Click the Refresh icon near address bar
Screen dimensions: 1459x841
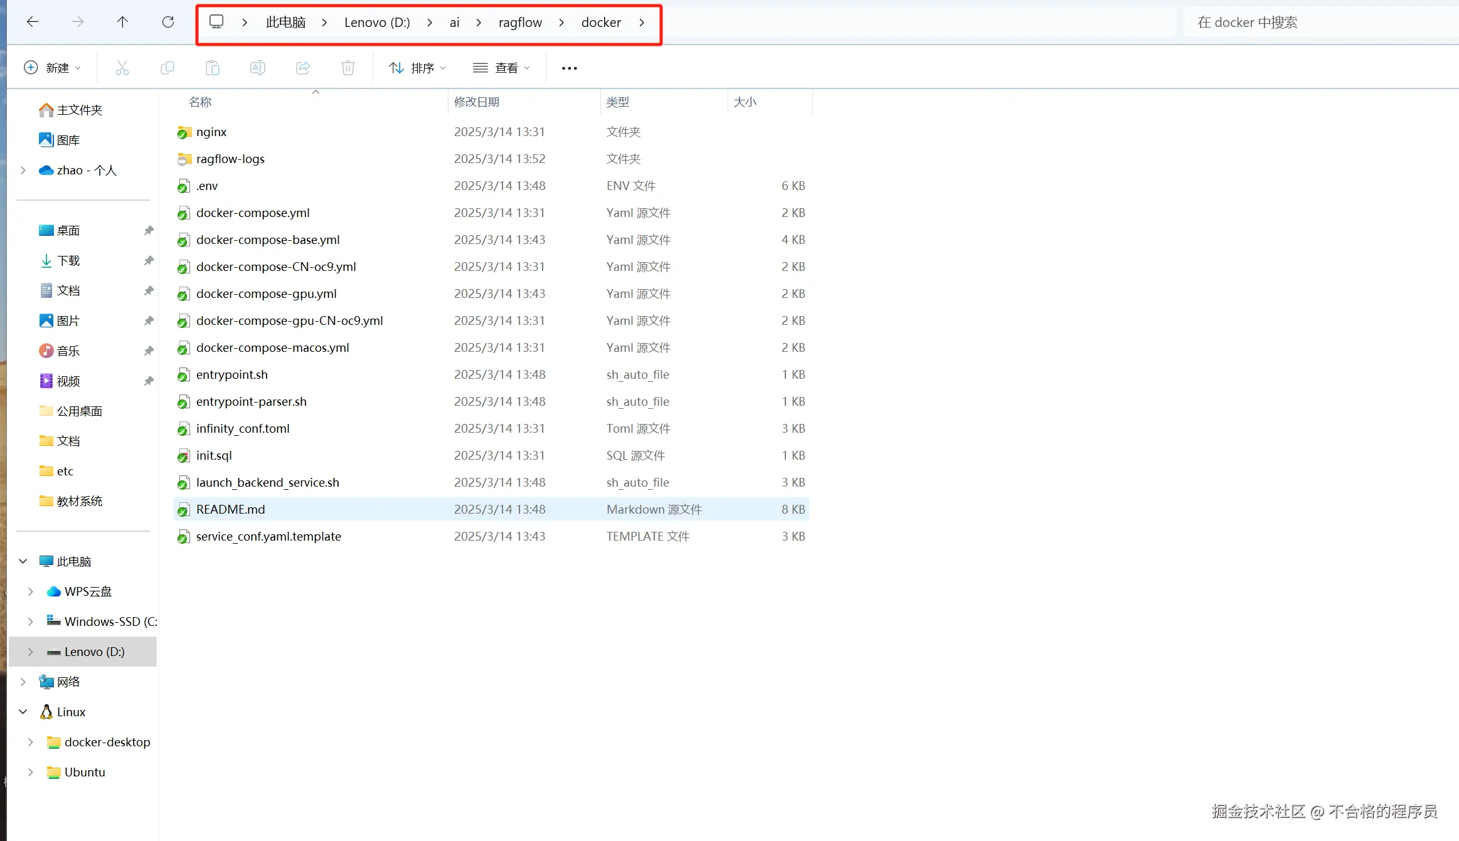coord(168,23)
